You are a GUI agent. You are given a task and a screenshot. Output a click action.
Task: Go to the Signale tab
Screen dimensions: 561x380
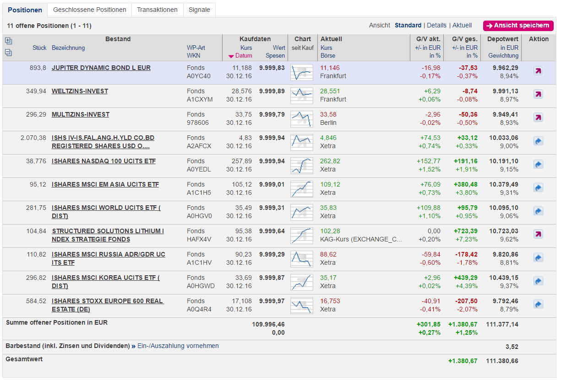[x=199, y=10]
